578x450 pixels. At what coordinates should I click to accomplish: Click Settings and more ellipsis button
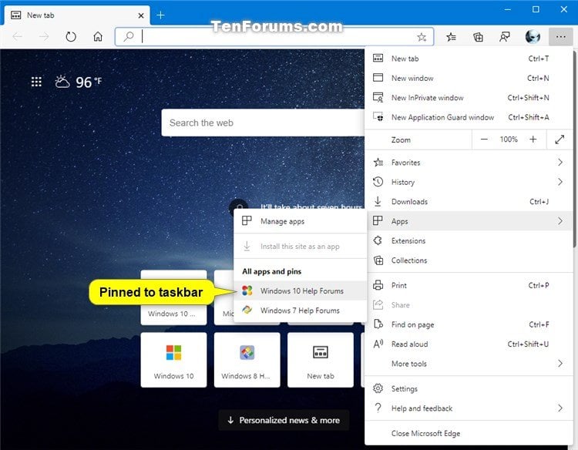(x=561, y=37)
